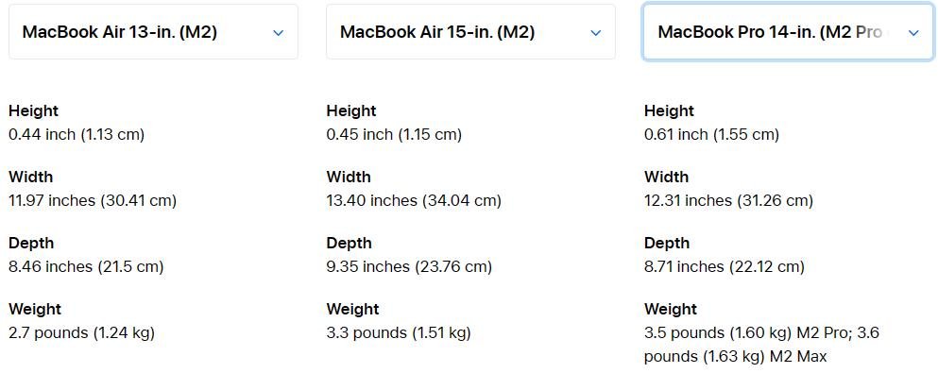Click the Weight heading under MacBook Pro 14-in.
Viewport: 938px width, 373px height.
pos(671,309)
